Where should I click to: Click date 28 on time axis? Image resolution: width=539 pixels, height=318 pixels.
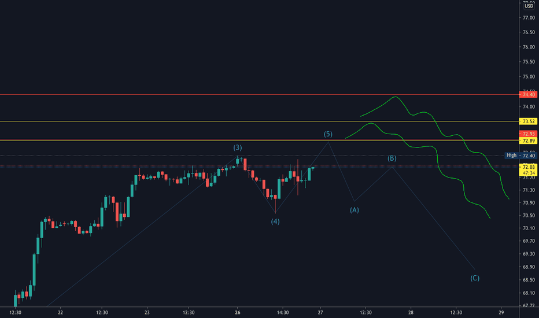click(x=411, y=312)
